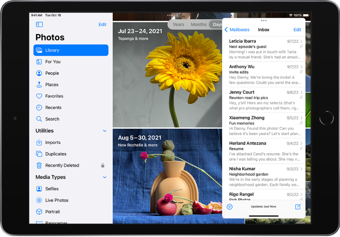Tap Edit in the Photos sidebar
340x237 pixels.
coord(102,25)
